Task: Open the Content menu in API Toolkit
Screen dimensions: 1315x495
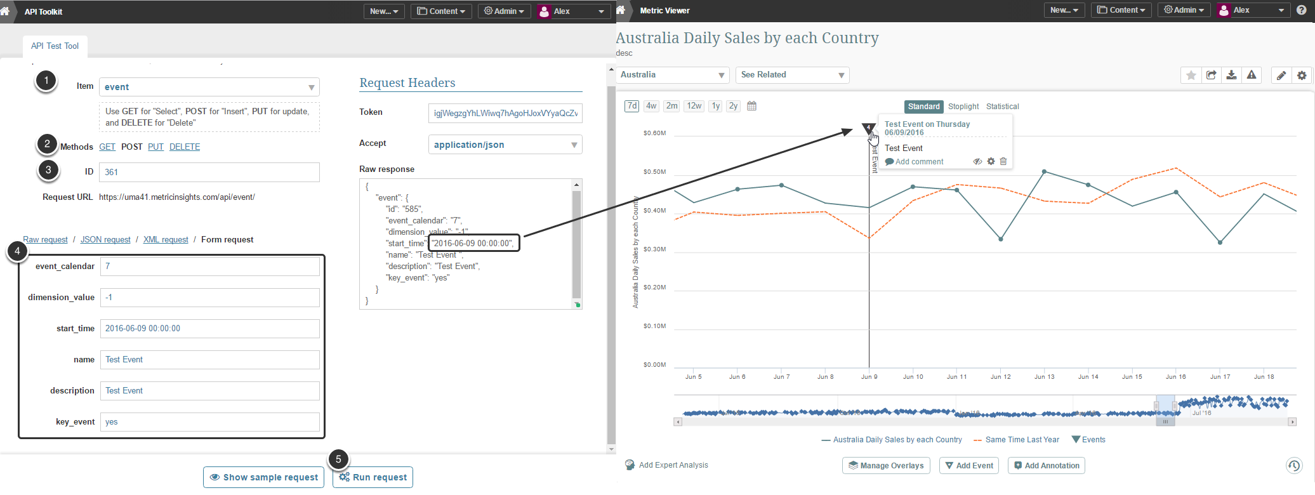Action: (441, 11)
